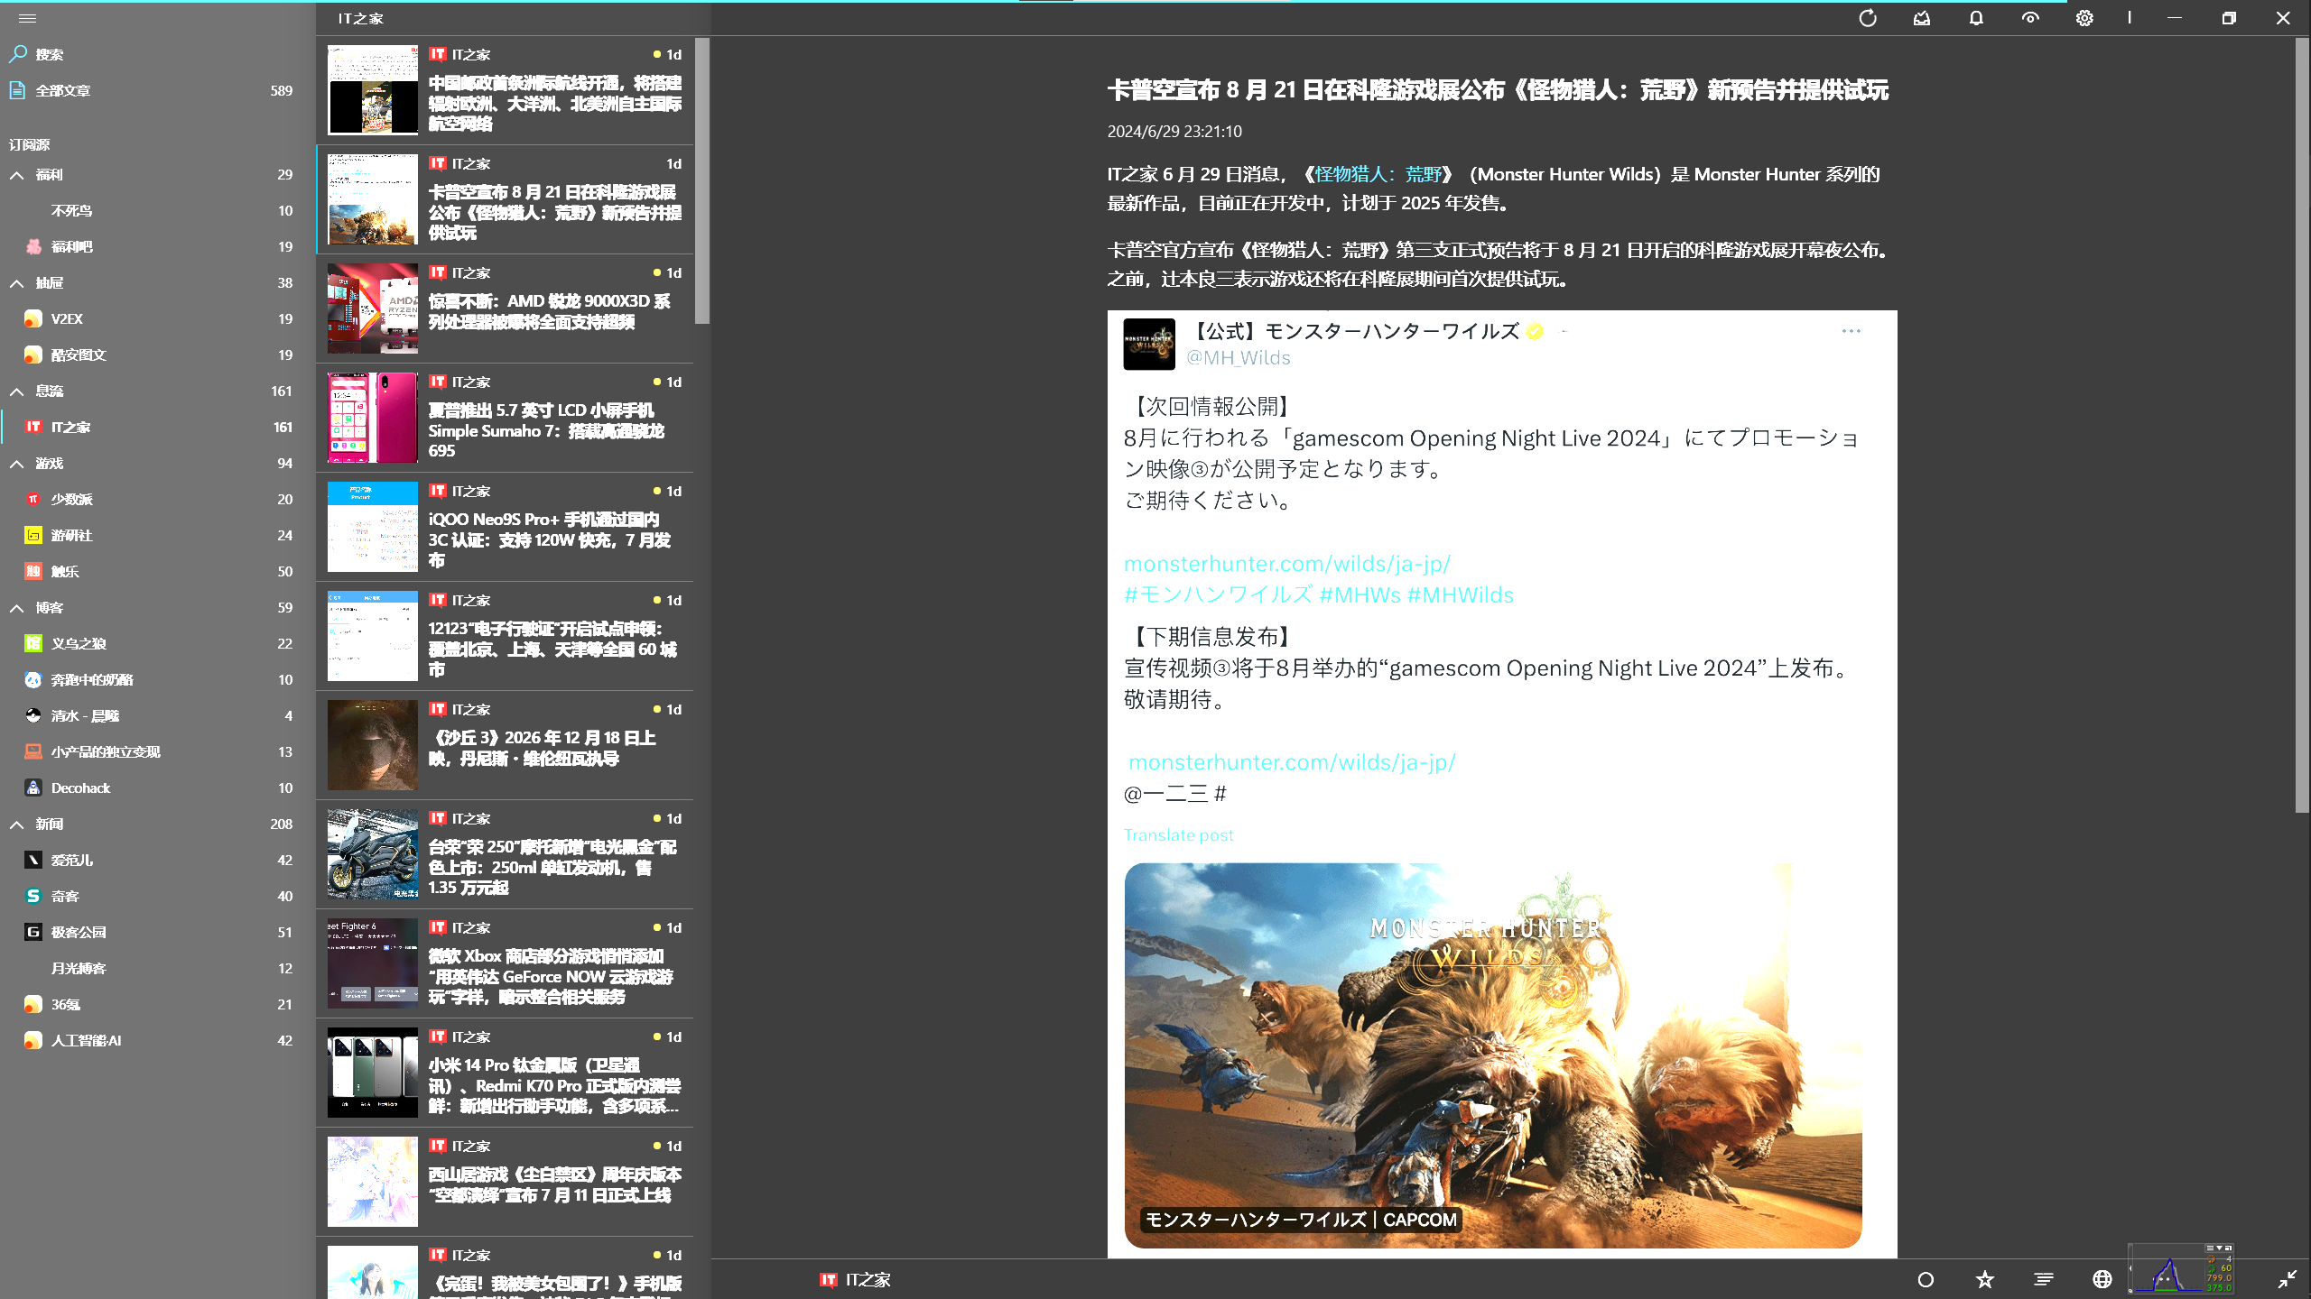The height and width of the screenshot is (1299, 2311).
Task: Click the system monitor graph widget
Action: pyautogui.click(x=2180, y=1267)
